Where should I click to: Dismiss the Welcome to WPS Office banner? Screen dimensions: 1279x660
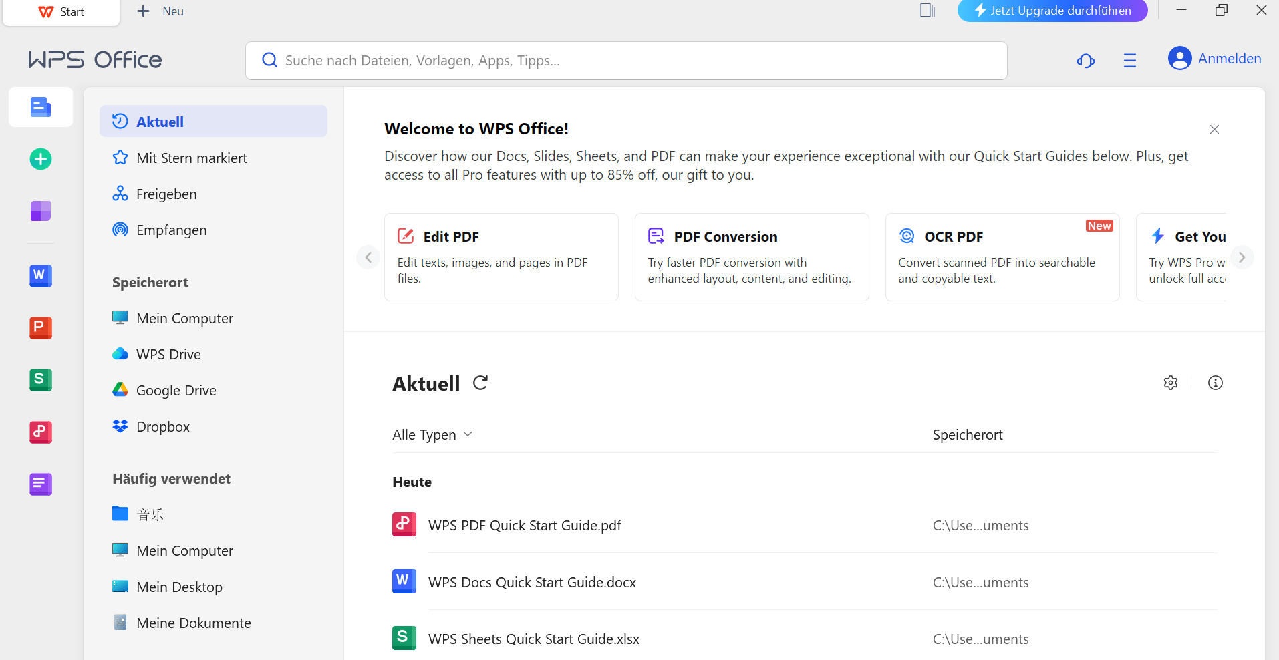coord(1214,129)
